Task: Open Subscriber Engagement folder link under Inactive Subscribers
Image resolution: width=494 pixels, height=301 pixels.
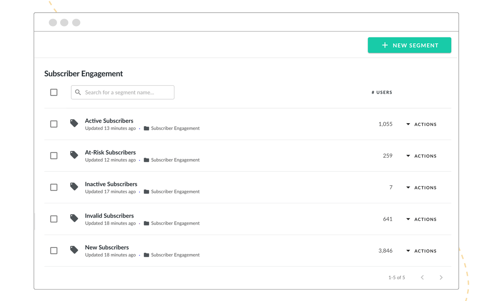Action: pos(175,192)
